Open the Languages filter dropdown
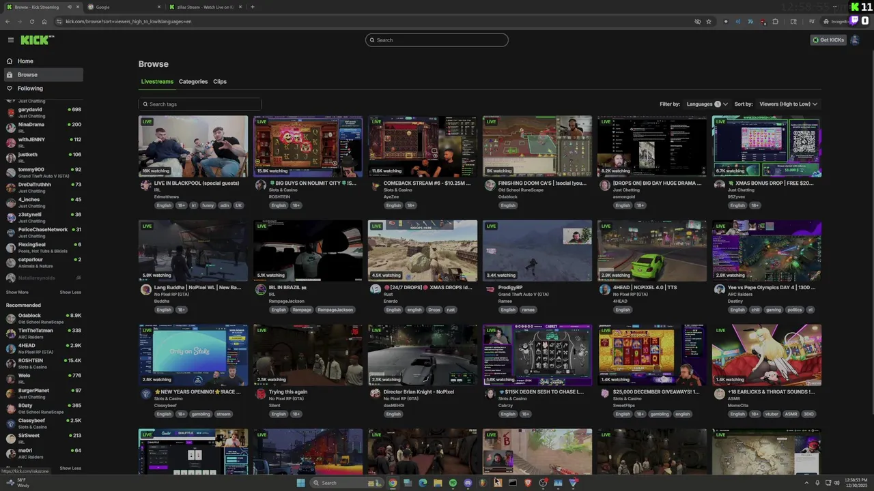The width and height of the screenshot is (874, 491). click(x=707, y=104)
